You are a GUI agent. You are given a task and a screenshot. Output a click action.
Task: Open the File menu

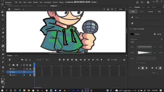(x=16, y=2)
